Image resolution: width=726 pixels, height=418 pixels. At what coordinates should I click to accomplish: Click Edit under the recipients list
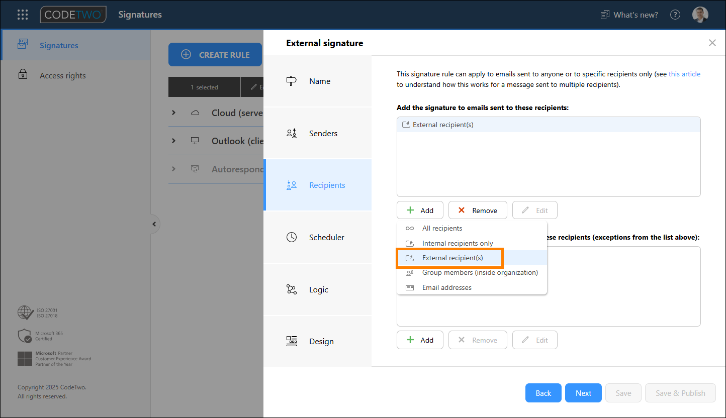(534, 210)
